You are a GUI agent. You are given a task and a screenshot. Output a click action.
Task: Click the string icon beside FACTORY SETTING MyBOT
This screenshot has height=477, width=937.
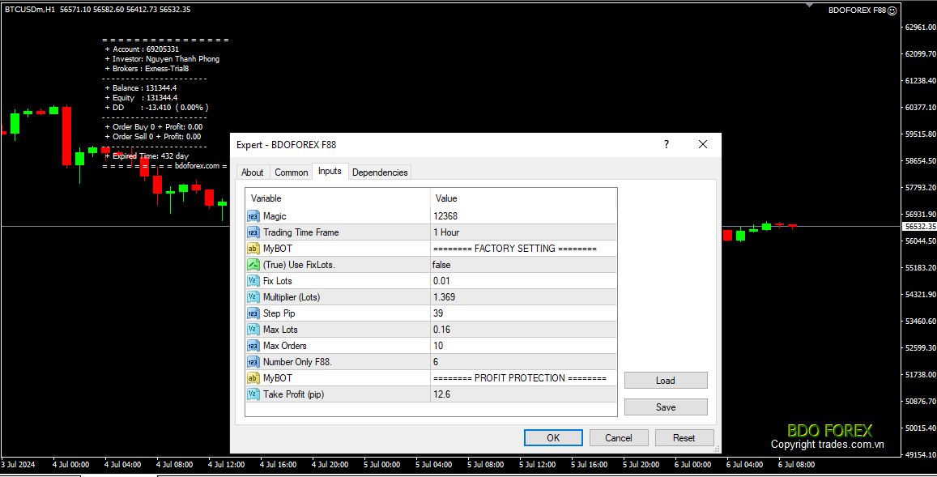tap(253, 249)
